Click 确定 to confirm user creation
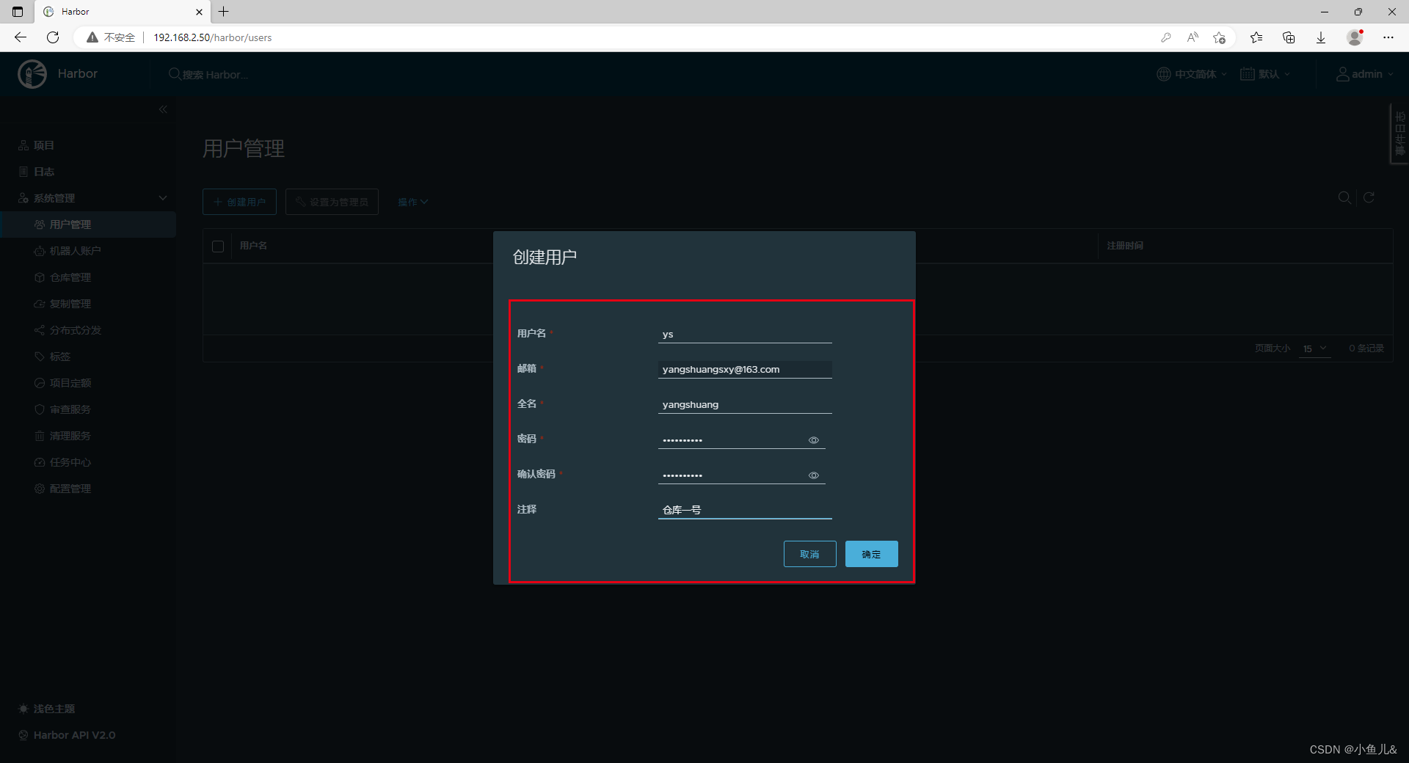The height and width of the screenshot is (763, 1409). (871, 554)
